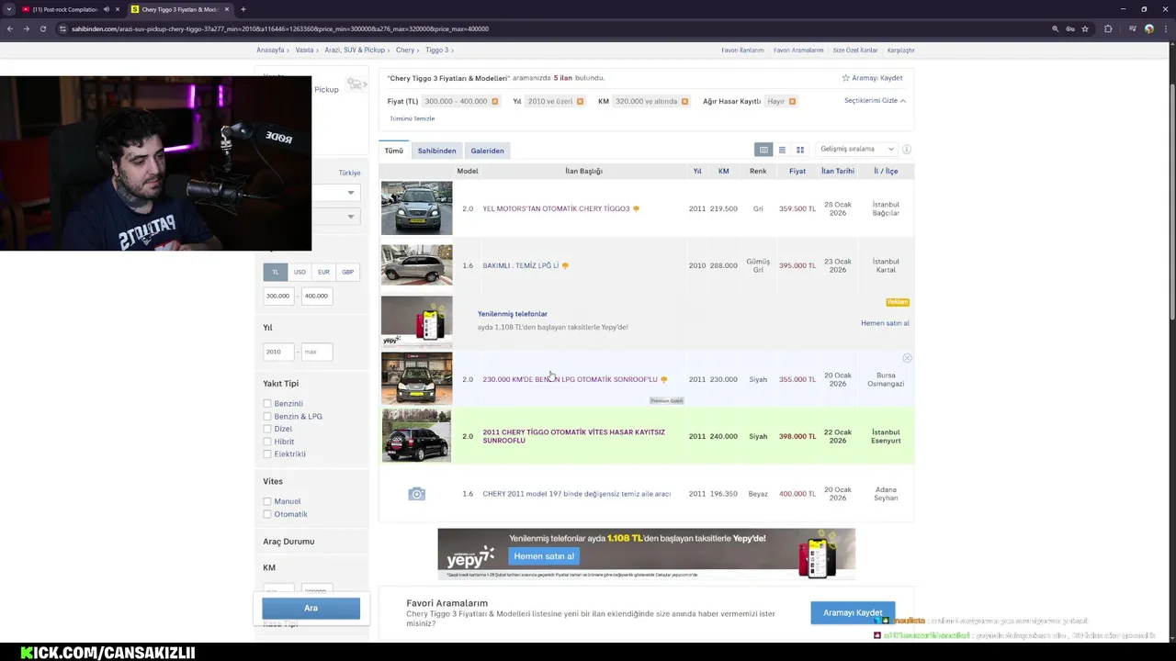
Task: Select the Tümü listings tab
Action: [x=394, y=151]
